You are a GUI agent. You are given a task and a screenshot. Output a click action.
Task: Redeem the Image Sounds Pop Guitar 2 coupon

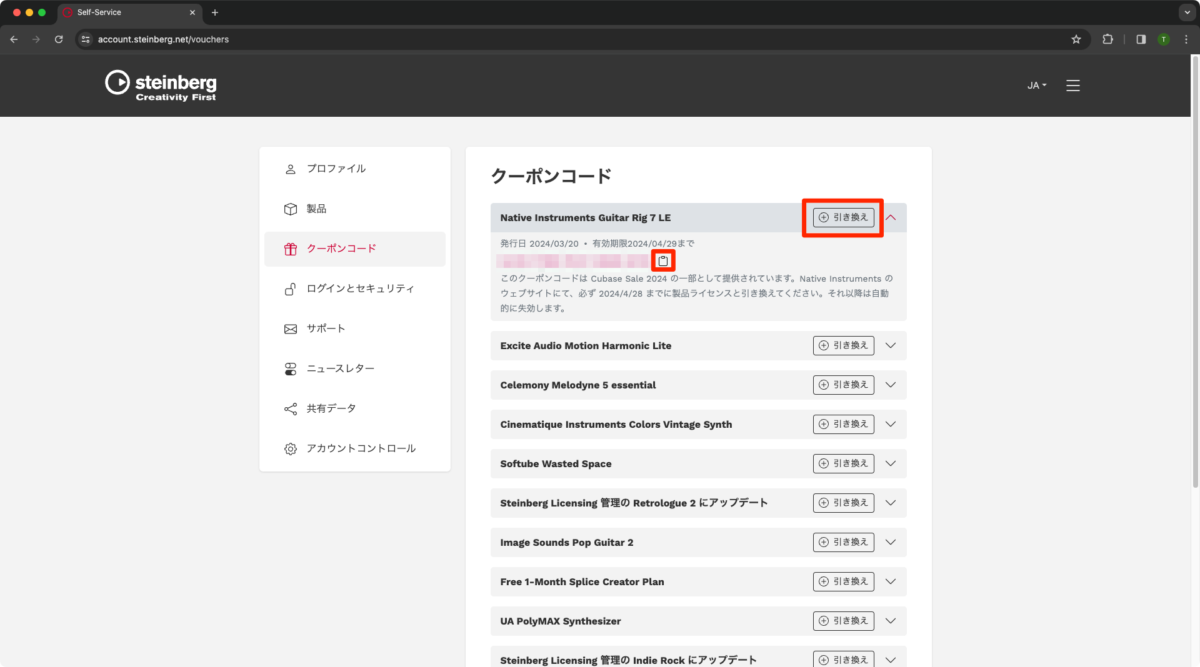[x=843, y=542]
